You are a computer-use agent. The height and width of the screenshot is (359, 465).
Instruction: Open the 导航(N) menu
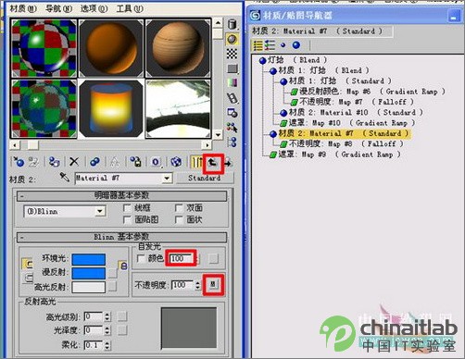pyautogui.click(x=58, y=8)
